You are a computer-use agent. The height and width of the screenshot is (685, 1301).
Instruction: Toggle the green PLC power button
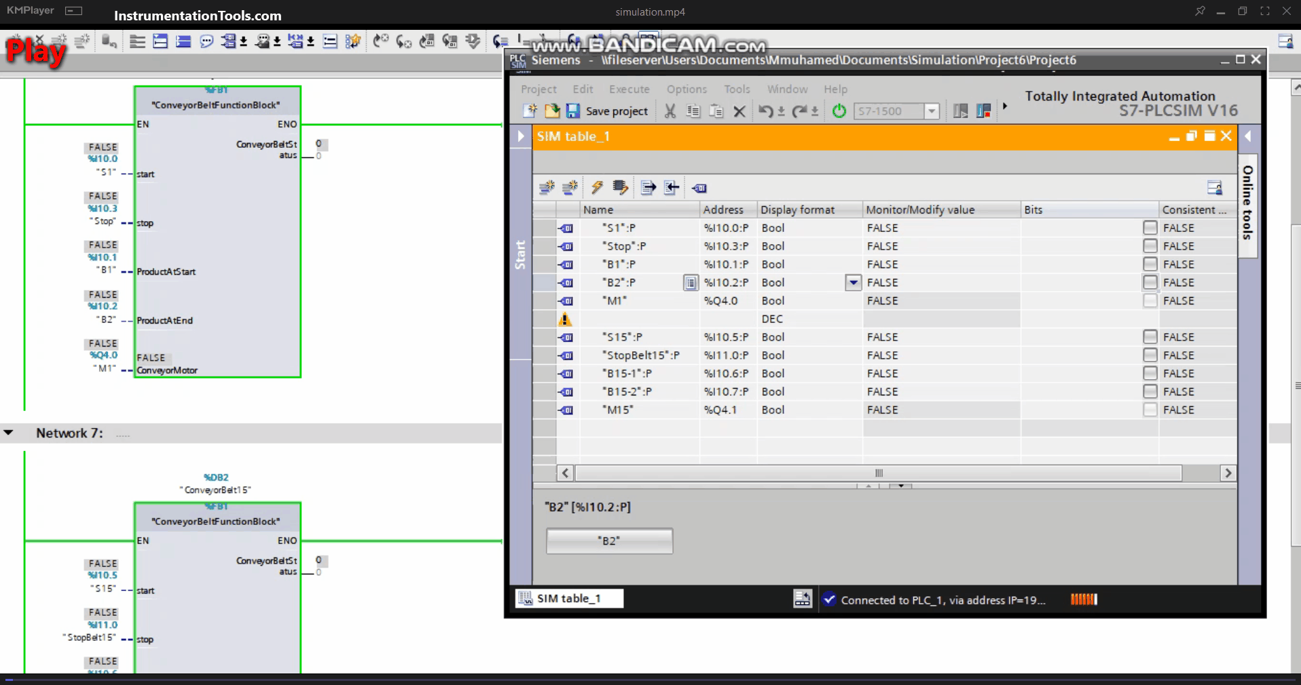[x=839, y=111]
